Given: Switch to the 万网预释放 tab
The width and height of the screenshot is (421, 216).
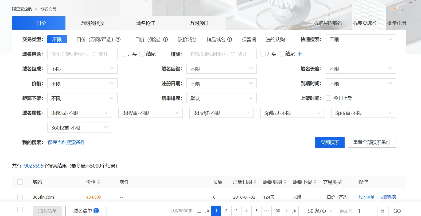Looking at the screenshot, I should 92,23.
